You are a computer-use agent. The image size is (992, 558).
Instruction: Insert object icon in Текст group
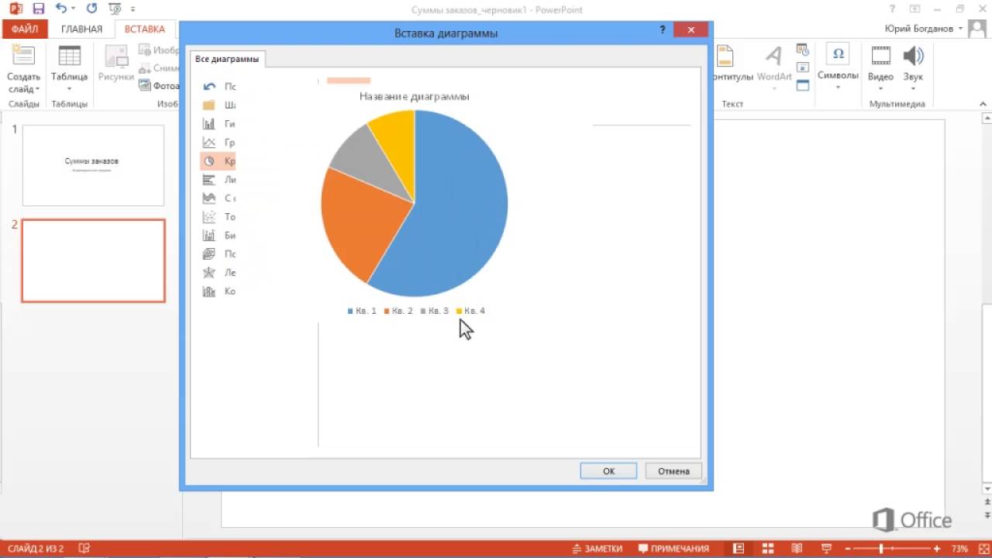(803, 85)
